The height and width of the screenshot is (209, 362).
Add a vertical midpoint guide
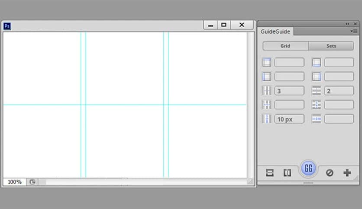(x=287, y=173)
